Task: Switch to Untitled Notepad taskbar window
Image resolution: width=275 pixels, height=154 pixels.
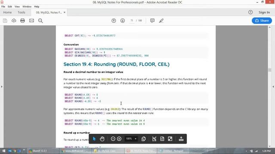Action: pyautogui.click(x=173, y=151)
